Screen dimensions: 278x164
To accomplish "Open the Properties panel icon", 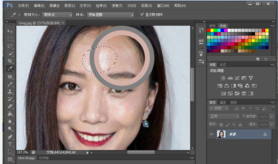I will 201,42.
